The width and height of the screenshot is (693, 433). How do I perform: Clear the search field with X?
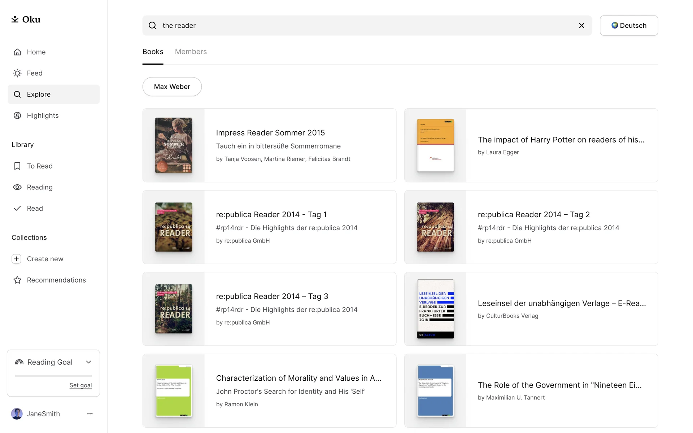[581, 26]
